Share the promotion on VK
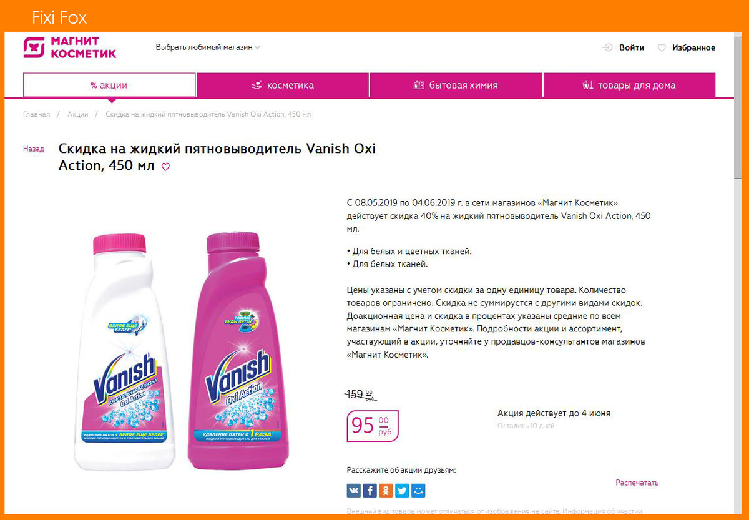 click(x=354, y=491)
